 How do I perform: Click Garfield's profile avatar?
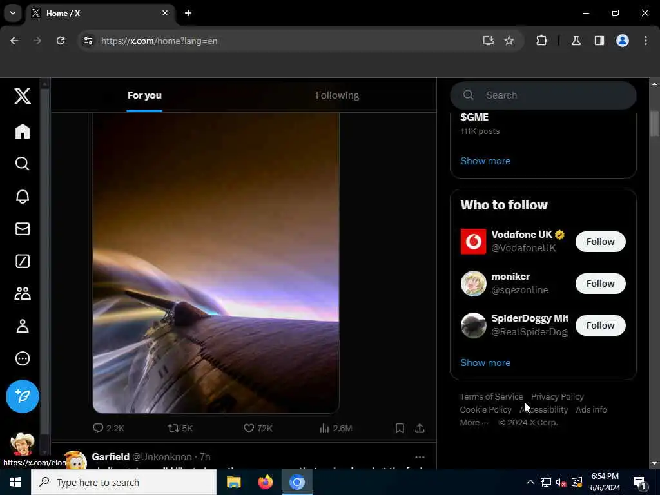75,460
